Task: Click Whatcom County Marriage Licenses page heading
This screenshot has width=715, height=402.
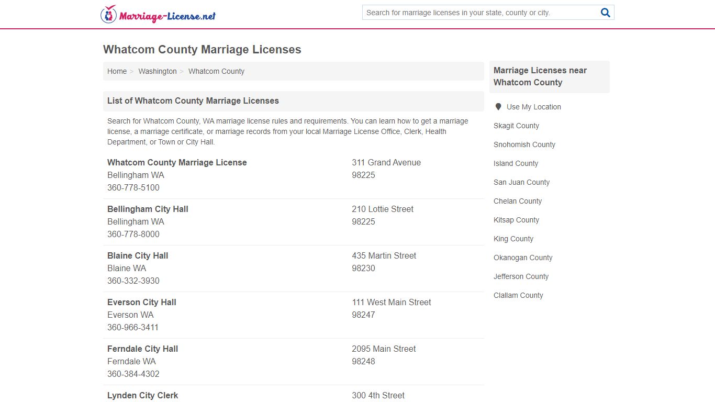Action: click(x=202, y=49)
